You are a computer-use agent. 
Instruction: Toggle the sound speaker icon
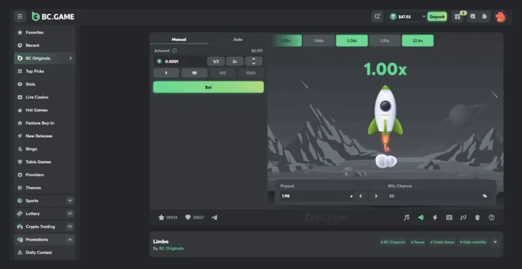point(421,217)
